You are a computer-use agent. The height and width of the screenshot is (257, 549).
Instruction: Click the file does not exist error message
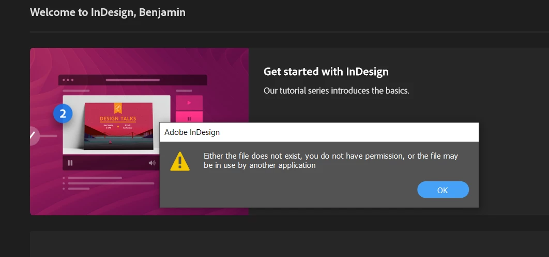pos(331,160)
